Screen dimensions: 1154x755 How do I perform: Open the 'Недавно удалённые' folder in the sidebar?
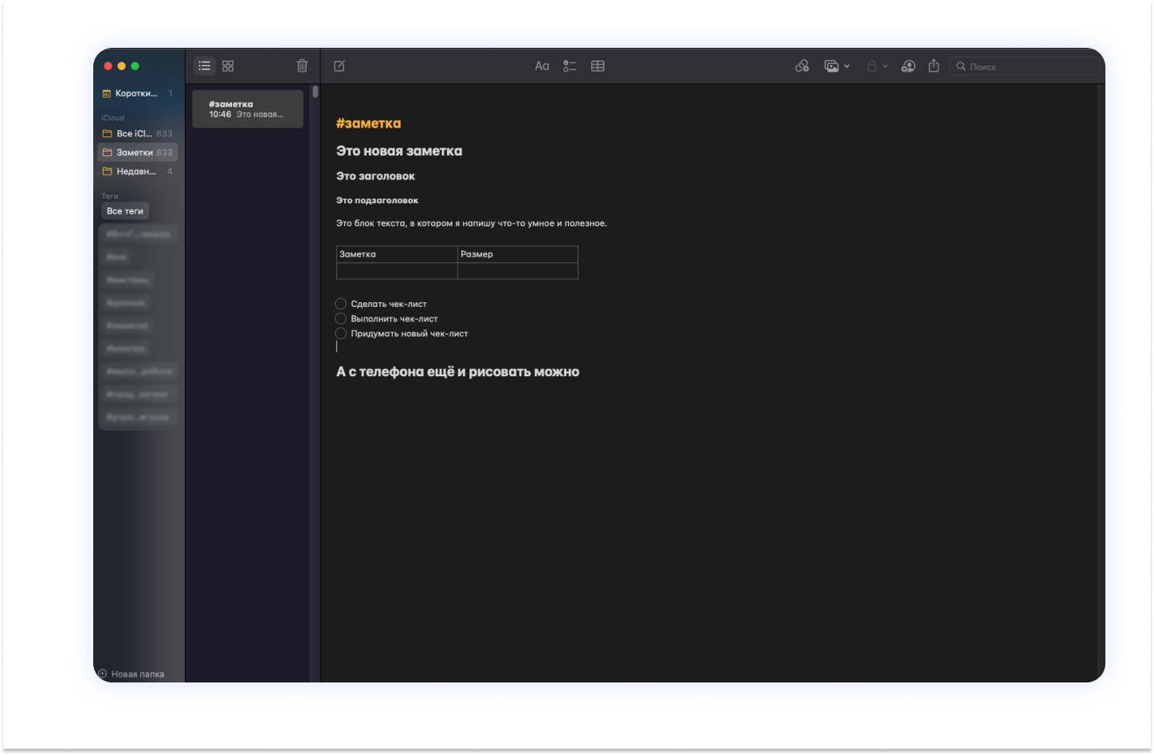pyautogui.click(x=134, y=171)
